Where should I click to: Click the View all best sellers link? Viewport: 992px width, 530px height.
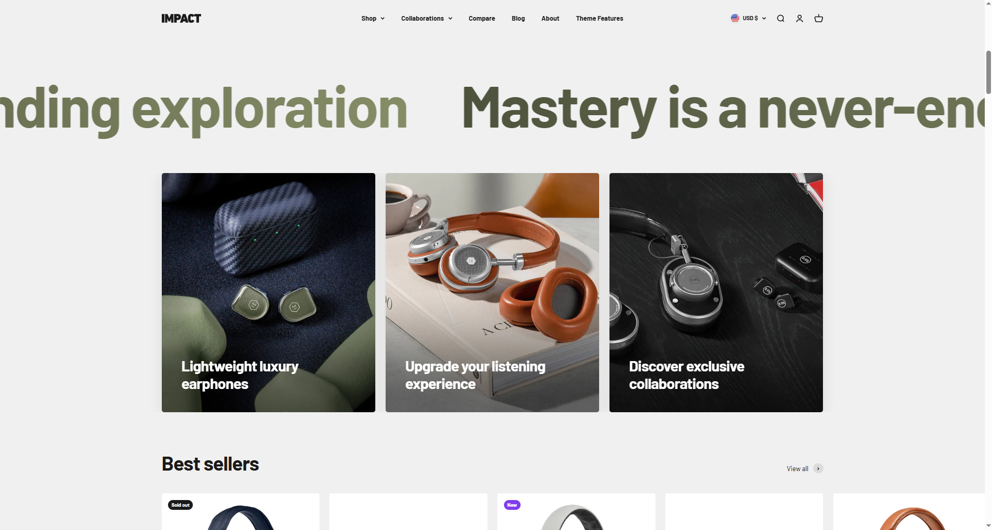click(797, 469)
